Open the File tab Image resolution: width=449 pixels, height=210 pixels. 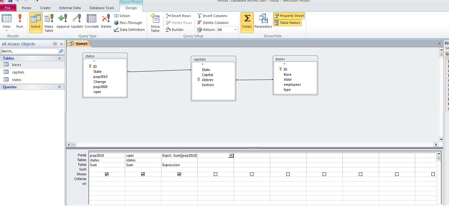click(8, 8)
